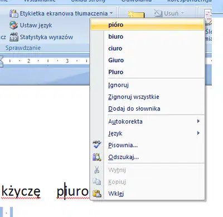Image resolution: width=223 pixels, height=217 pixels.
Task: Click the Etykietka ekranowa tłumaczenia icon
Action: 14,13
